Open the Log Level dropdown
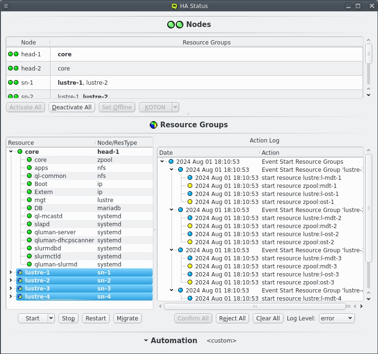The height and width of the screenshot is (354, 378). pyautogui.click(x=336, y=318)
